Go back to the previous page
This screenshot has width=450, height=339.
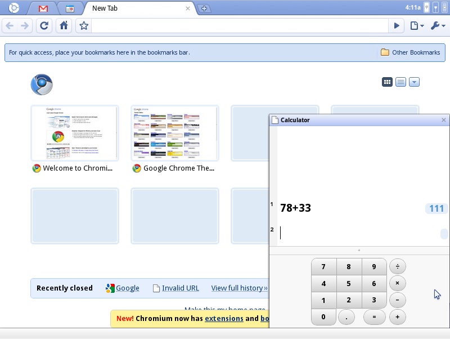click(10, 26)
